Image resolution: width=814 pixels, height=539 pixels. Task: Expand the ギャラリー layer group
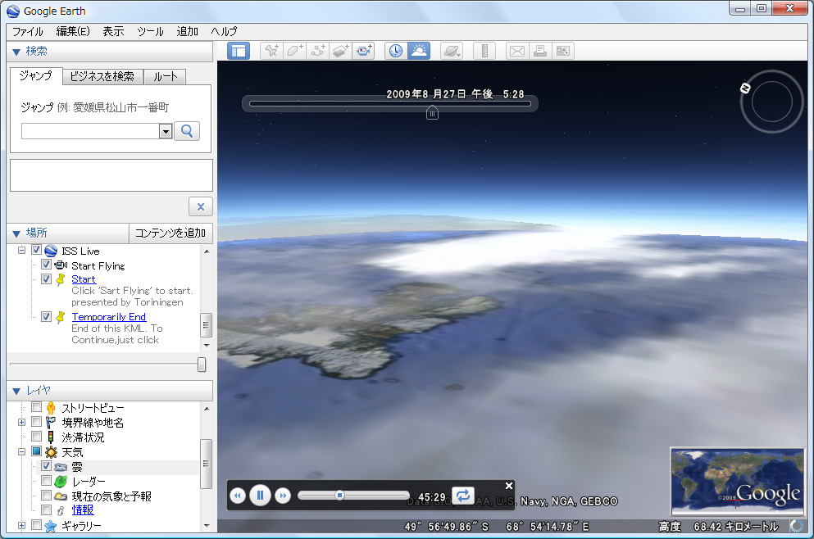click(x=20, y=524)
